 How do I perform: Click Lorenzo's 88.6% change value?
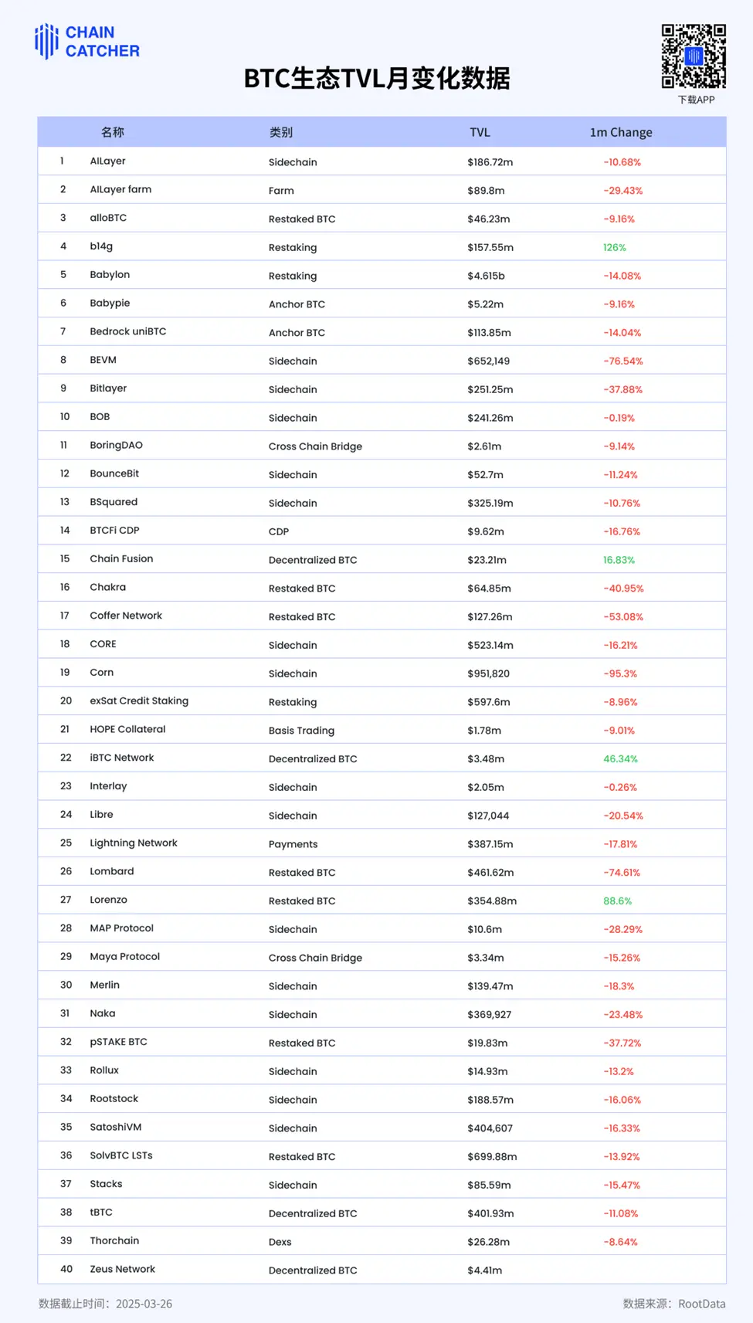click(x=617, y=901)
